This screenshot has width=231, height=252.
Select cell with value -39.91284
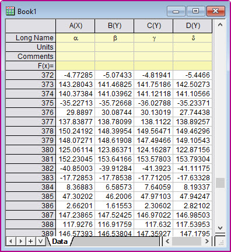tap(114, 169)
